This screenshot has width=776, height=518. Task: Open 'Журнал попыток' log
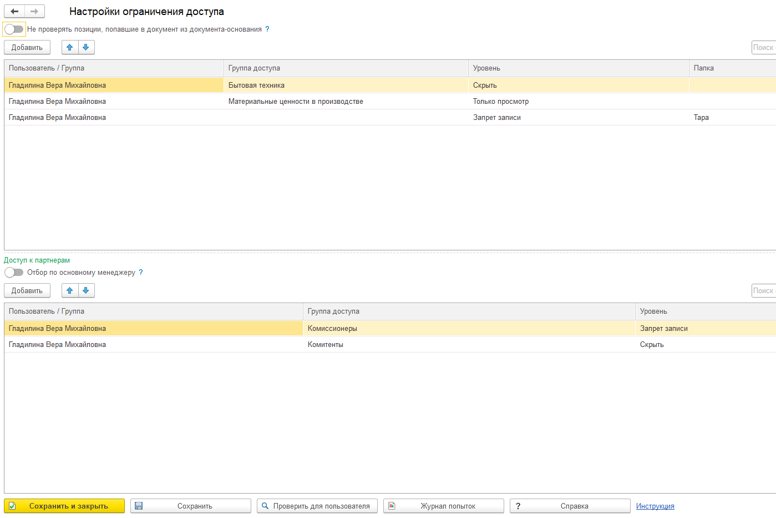click(x=444, y=506)
